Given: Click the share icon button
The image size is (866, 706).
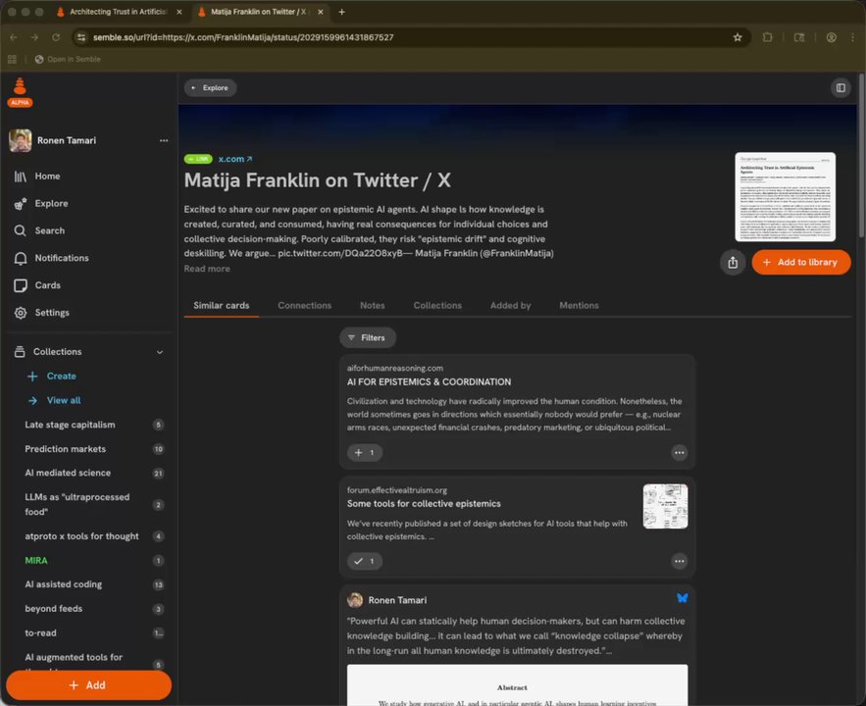Looking at the screenshot, I should (733, 263).
